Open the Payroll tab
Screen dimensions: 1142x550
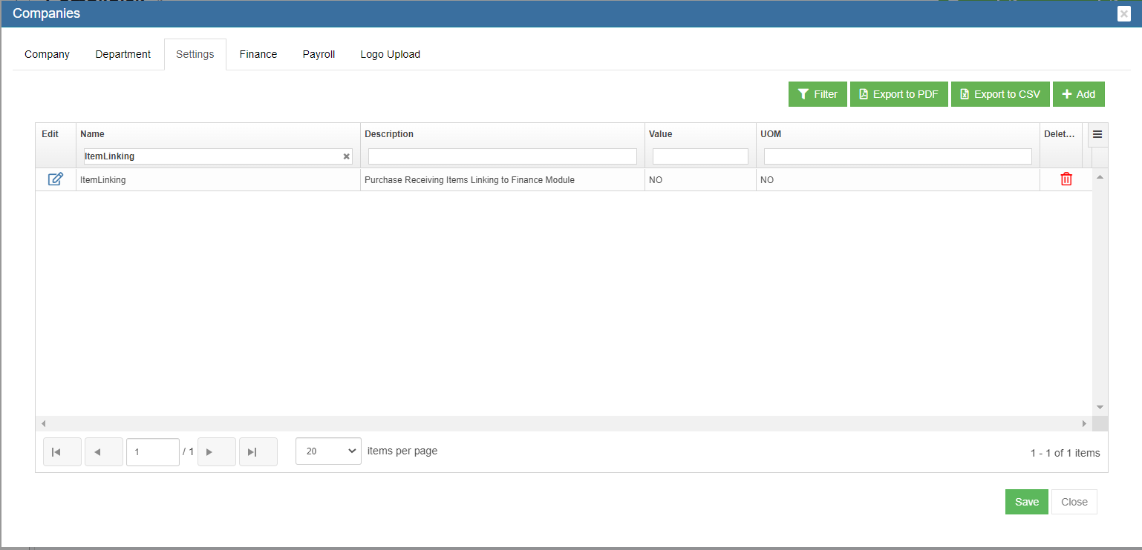(319, 54)
